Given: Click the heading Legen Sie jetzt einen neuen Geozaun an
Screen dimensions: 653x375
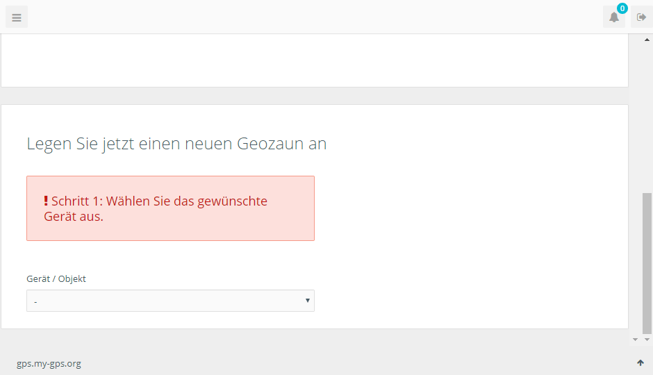Looking at the screenshot, I should coord(176,144).
